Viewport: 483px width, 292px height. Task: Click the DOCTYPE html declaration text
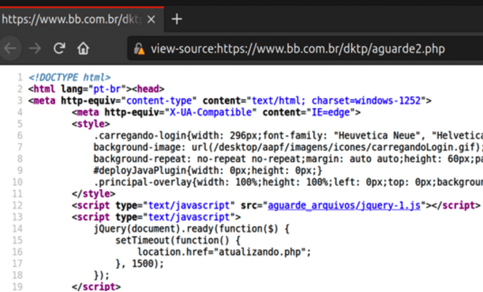70,77
